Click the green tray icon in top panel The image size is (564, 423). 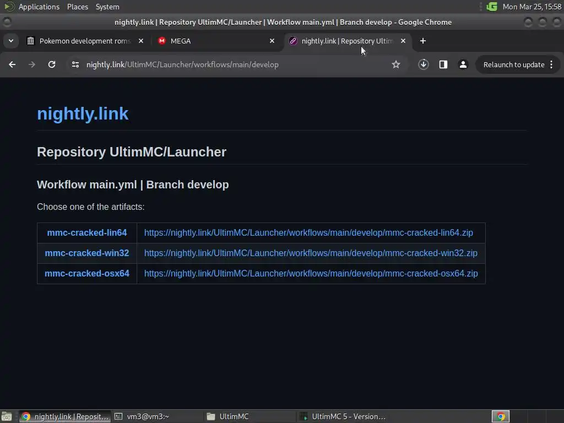[492, 7]
